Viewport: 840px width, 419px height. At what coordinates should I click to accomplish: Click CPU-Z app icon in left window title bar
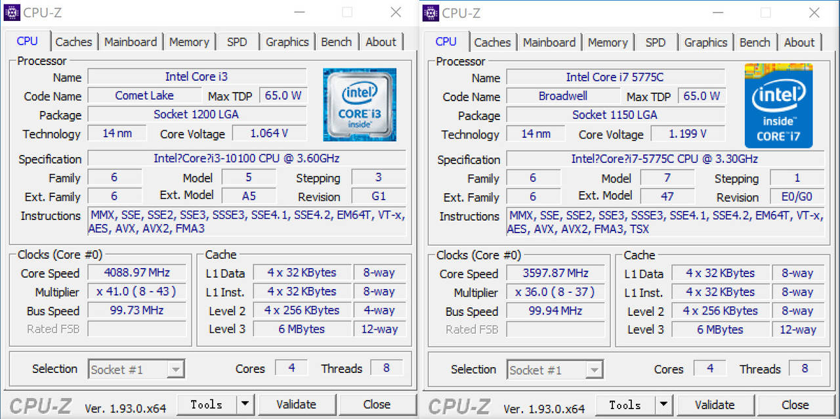click(x=12, y=12)
